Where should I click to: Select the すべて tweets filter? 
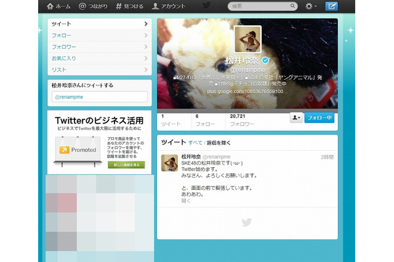pos(195,143)
